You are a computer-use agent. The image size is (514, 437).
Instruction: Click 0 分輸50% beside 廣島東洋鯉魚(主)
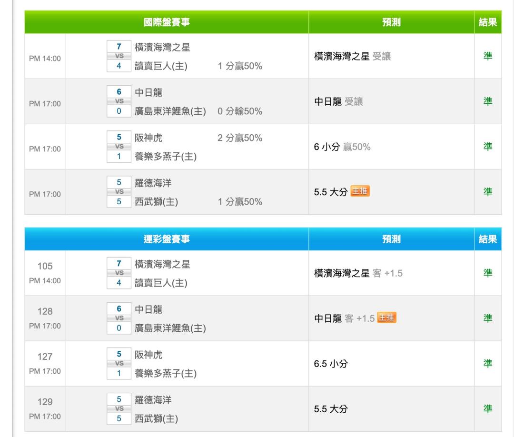(x=240, y=111)
